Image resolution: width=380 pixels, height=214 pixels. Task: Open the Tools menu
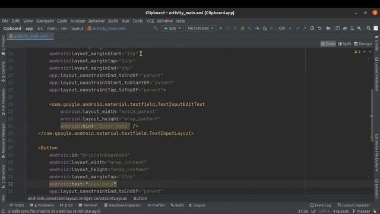pos(137,21)
